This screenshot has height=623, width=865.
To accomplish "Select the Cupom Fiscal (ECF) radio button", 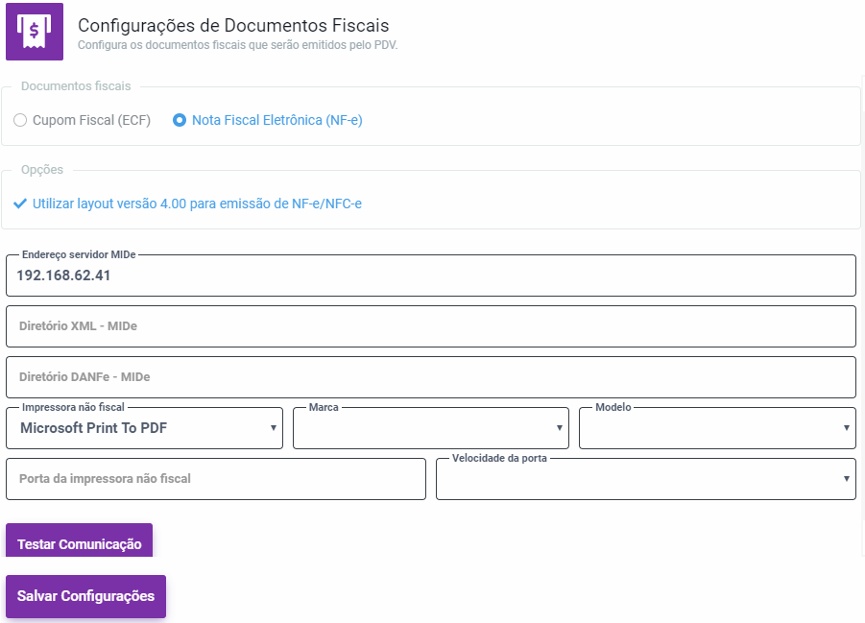I will [x=20, y=121].
